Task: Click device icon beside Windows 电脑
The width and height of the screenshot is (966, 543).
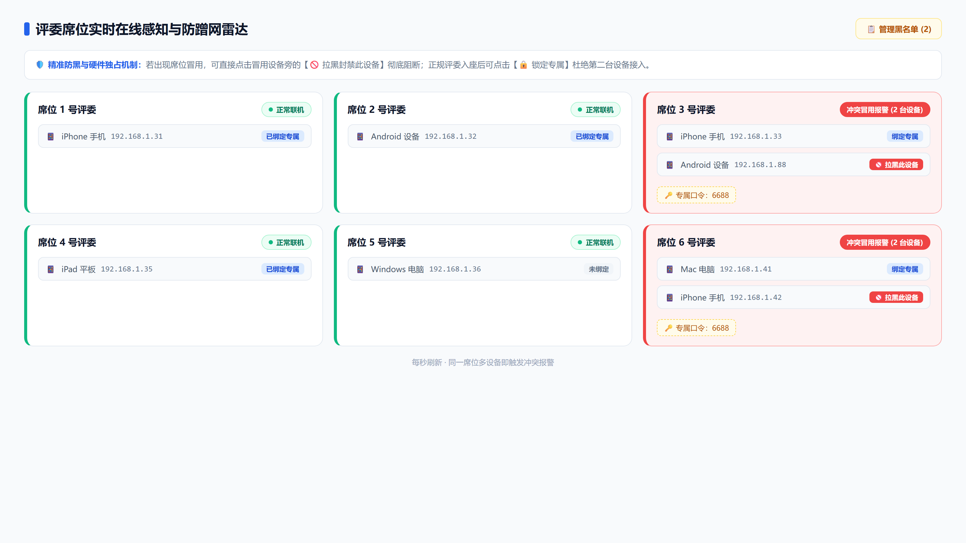Action: tap(360, 269)
